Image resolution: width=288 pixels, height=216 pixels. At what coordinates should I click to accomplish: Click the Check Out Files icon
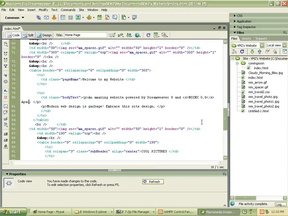coord(267,52)
